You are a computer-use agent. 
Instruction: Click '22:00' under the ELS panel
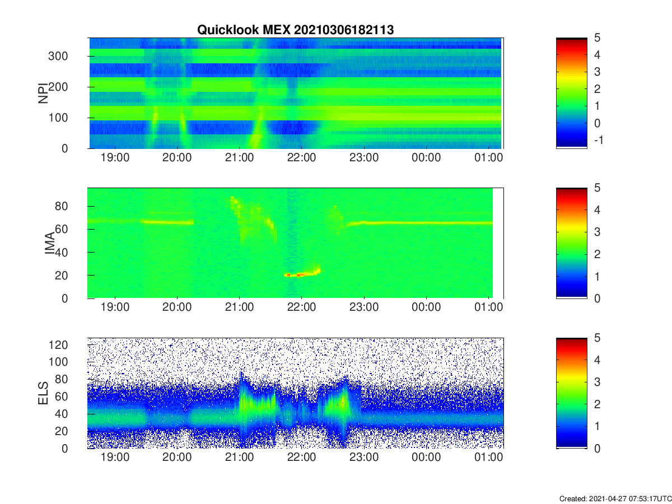click(301, 458)
